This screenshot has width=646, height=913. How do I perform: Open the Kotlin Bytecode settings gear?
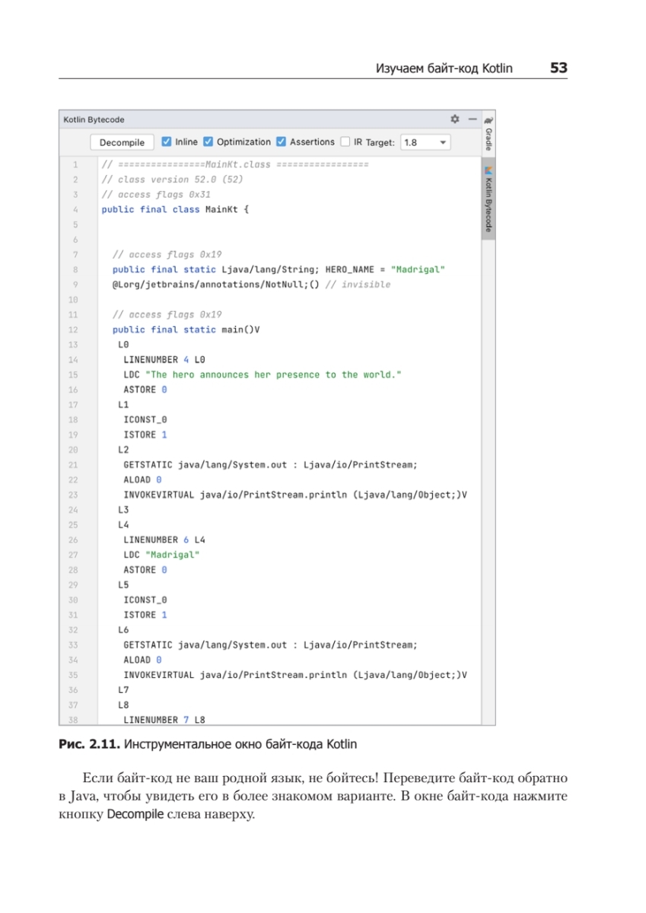pyautogui.click(x=455, y=119)
